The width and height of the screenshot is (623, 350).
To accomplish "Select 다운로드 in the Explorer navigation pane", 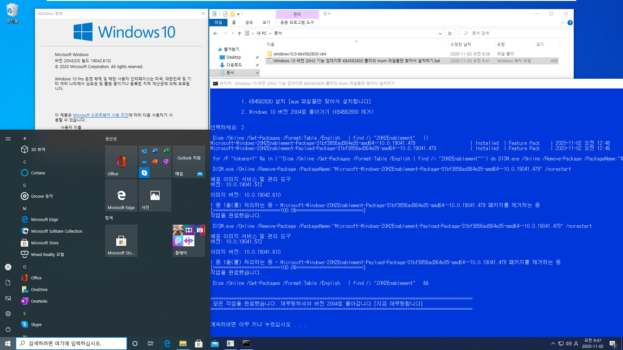I will (x=234, y=65).
